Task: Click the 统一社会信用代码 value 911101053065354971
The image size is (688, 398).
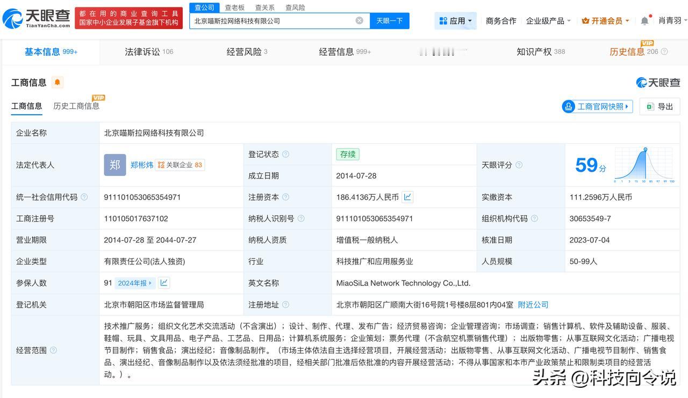Action: coord(142,197)
